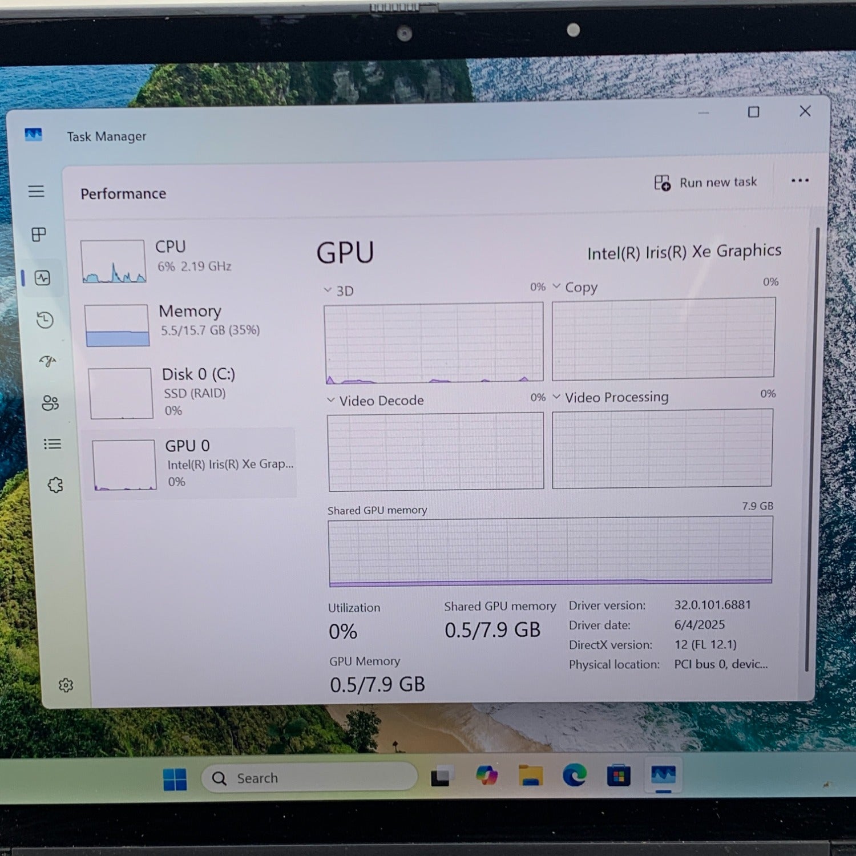Open App history from sidebar
Image resolution: width=856 pixels, height=856 pixels.
pyautogui.click(x=45, y=320)
